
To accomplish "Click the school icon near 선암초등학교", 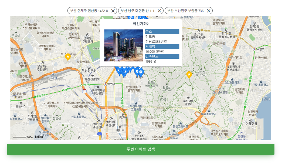I will click(79, 114).
